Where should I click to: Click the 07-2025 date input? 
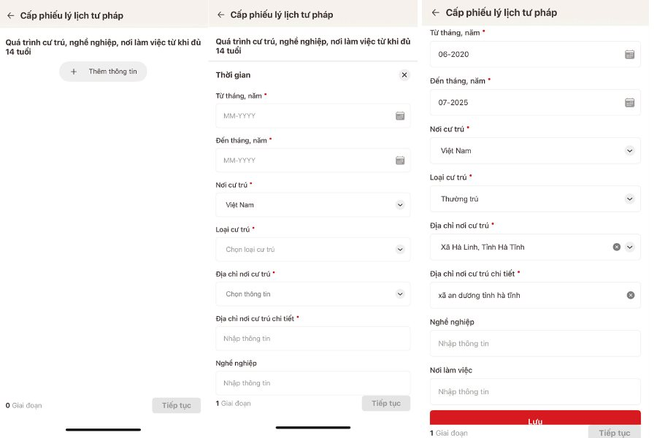(526, 103)
